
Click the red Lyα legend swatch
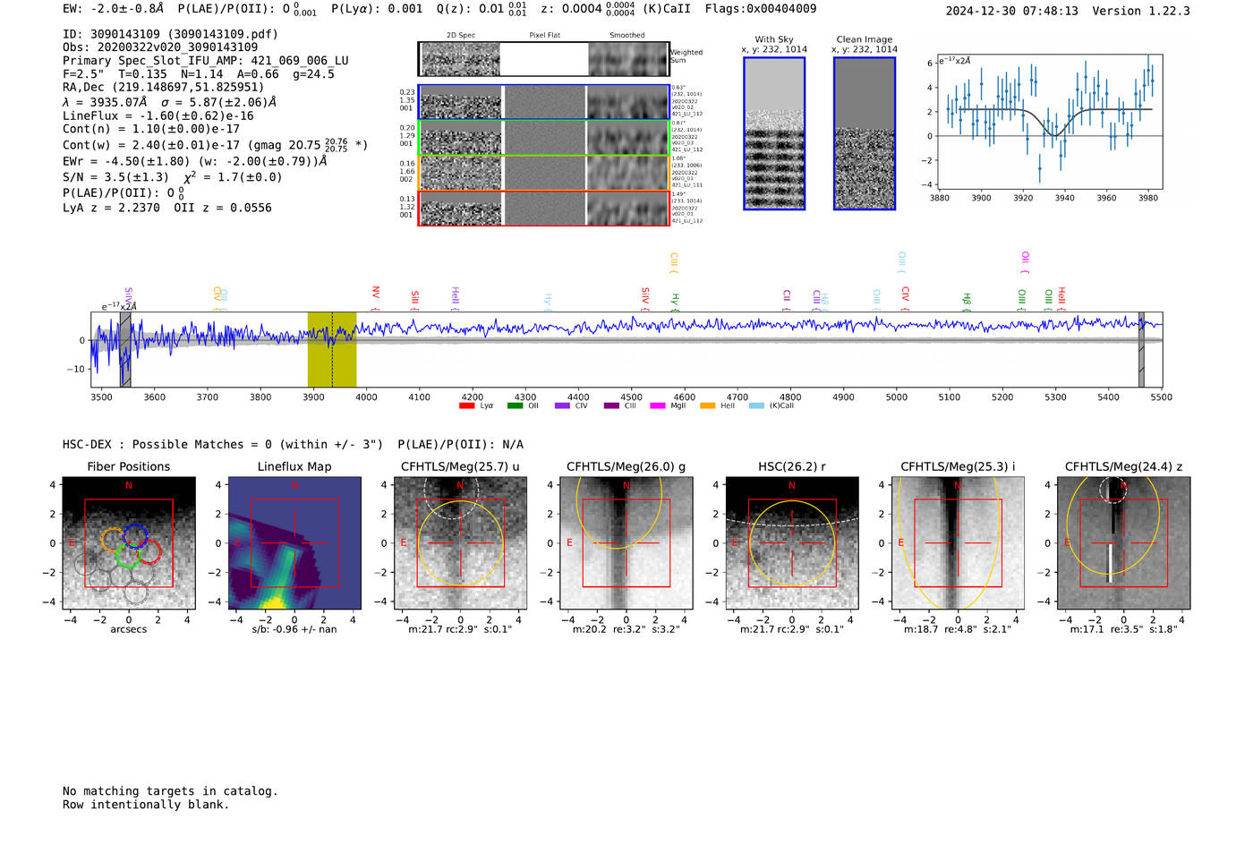coord(466,405)
